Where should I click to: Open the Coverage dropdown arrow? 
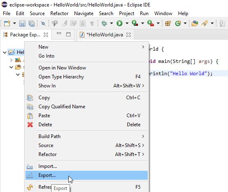pos(142,23)
